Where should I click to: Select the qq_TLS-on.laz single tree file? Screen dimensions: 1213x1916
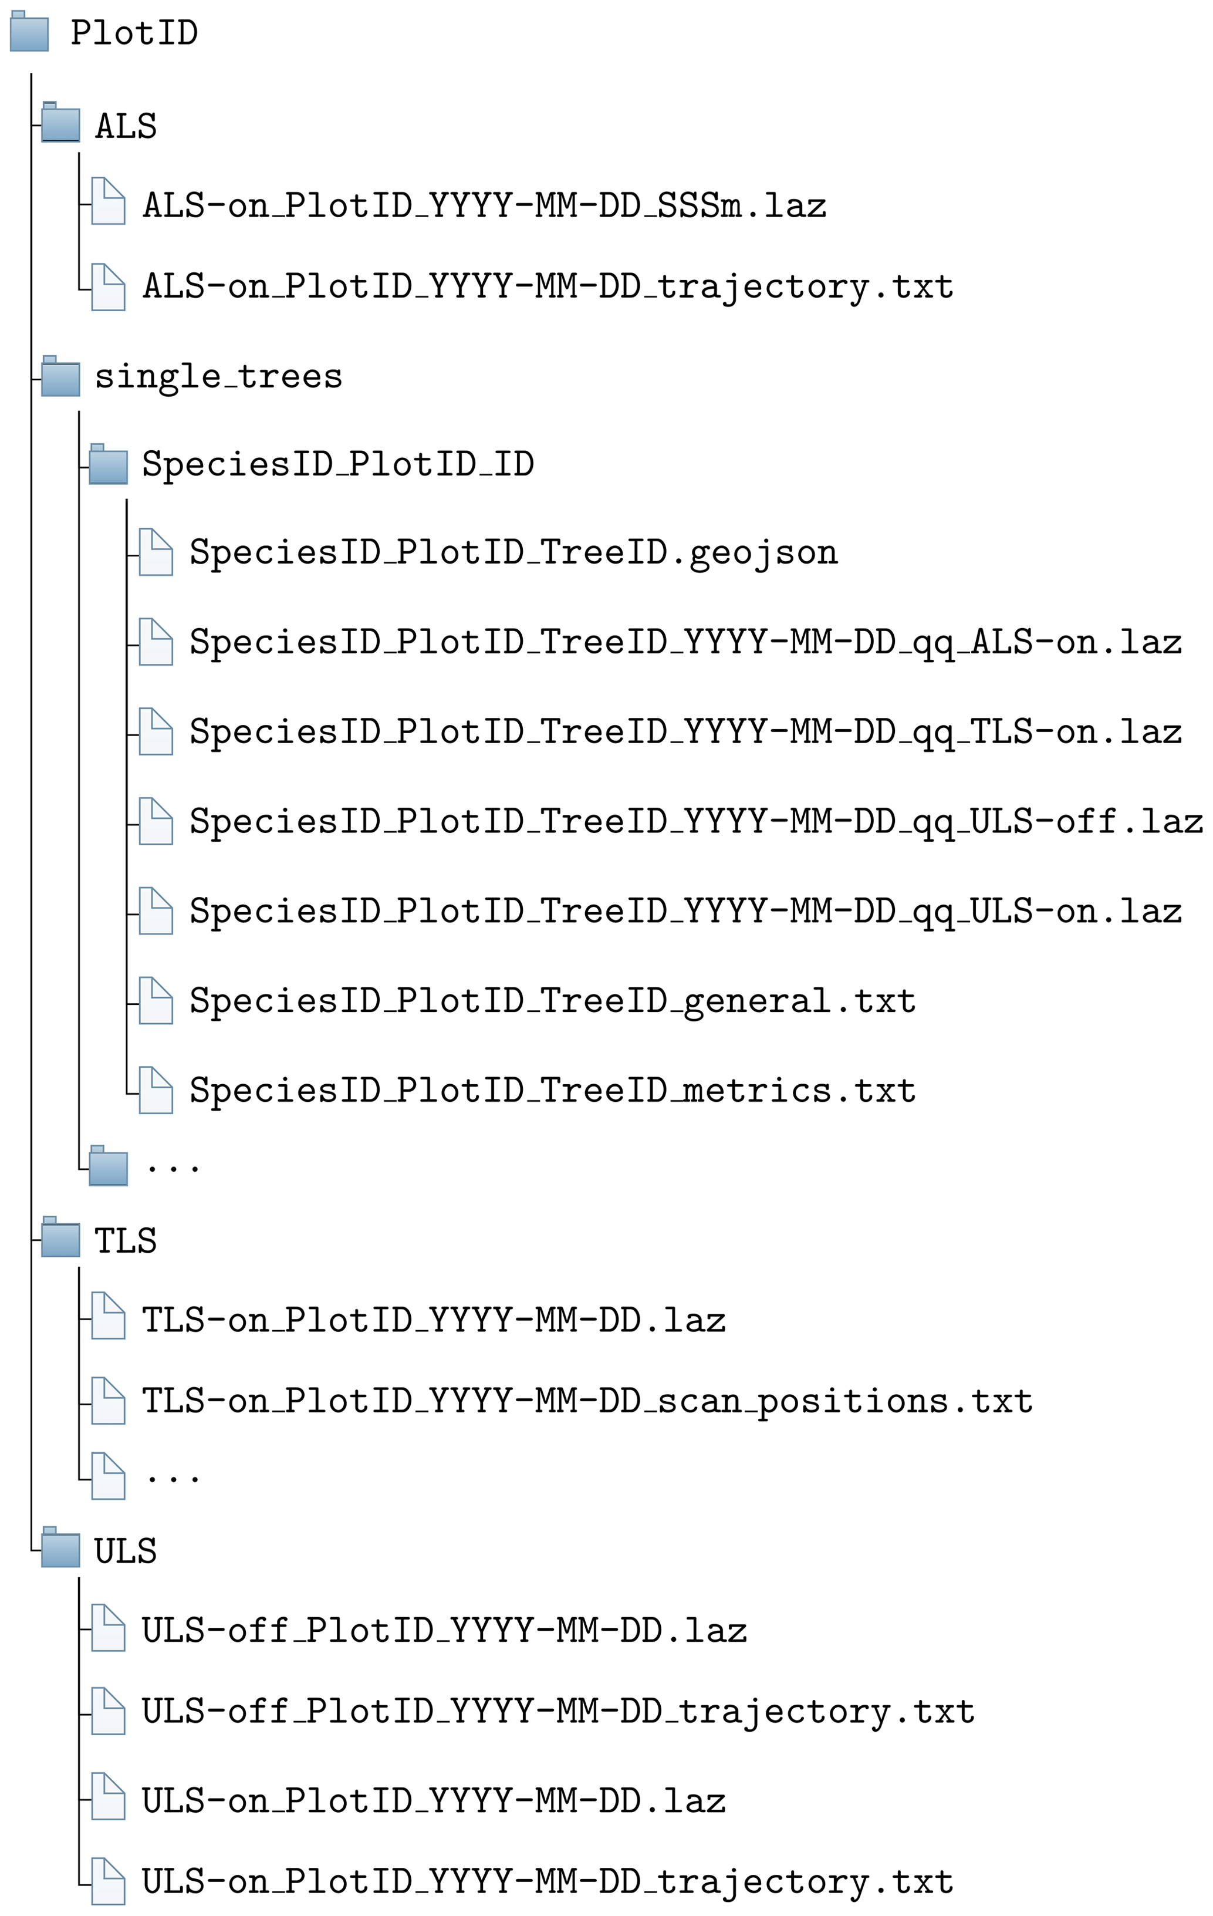pyautogui.click(x=685, y=732)
